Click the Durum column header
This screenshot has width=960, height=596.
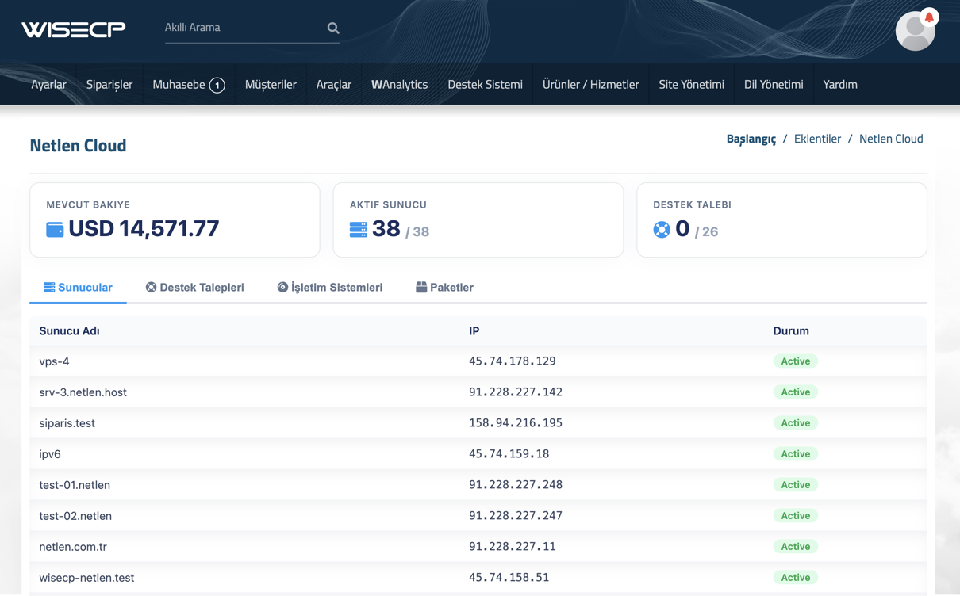pyautogui.click(x=791, y=330)
